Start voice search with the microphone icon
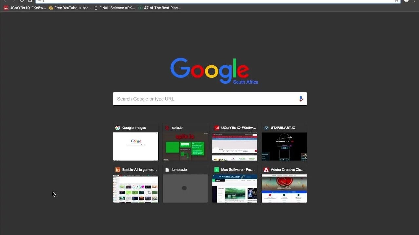The height and width of the screenshot is (235, 419). click(301, 99)
